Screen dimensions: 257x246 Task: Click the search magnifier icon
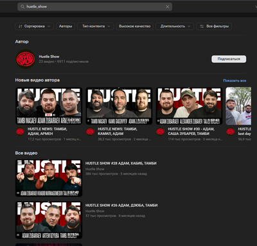click(x=22, y=6)
